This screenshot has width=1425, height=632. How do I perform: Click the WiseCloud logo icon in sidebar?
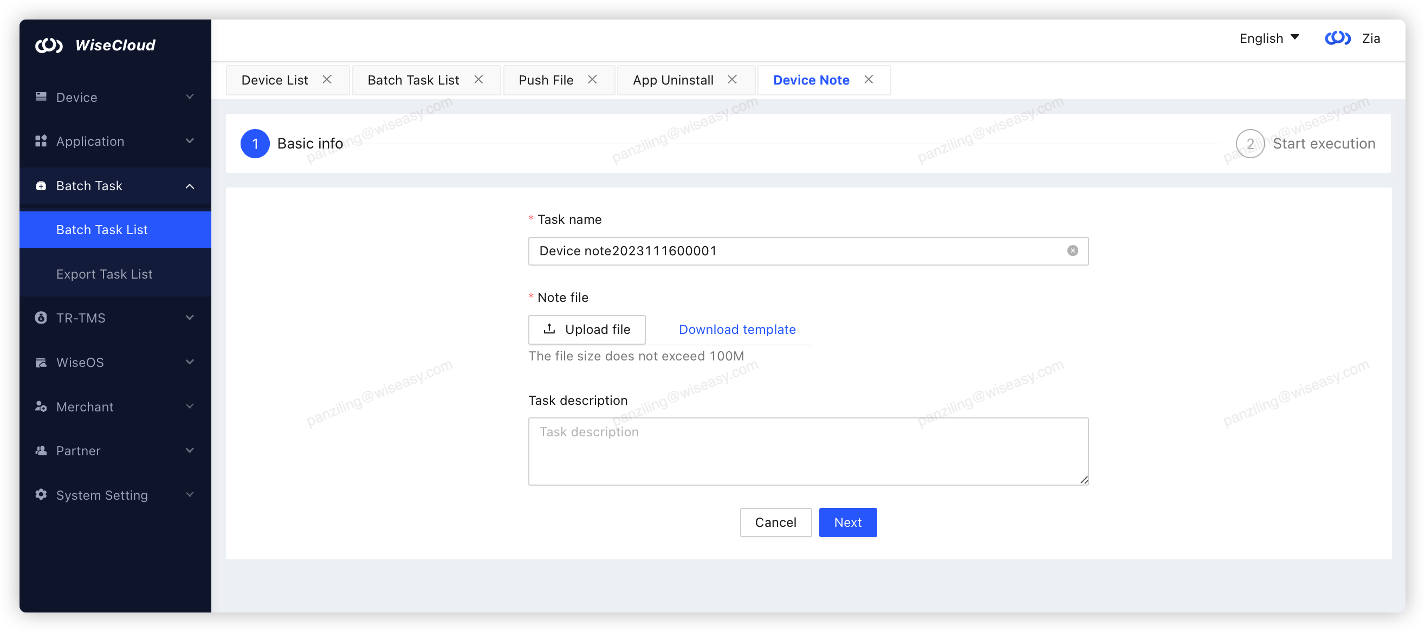49,45
